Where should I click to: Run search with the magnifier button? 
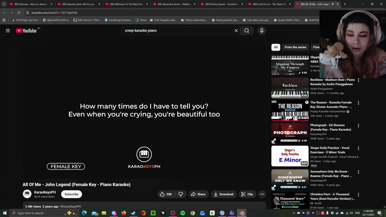(x=247, y=30)
